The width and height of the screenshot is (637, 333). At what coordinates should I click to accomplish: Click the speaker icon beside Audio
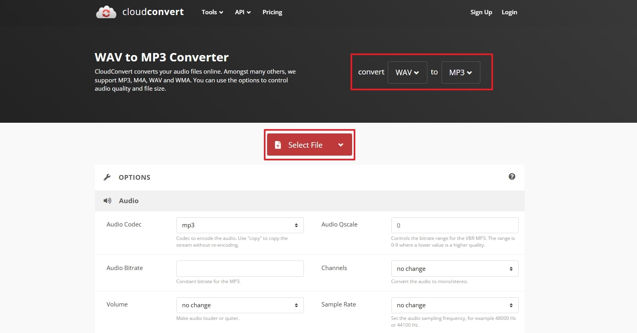pyautogui.click(x=107, y=201)
